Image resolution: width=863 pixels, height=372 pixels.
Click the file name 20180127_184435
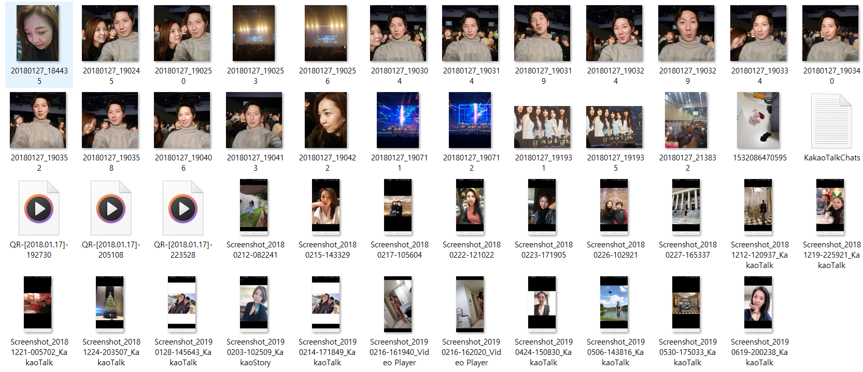(x=39, y=76)
